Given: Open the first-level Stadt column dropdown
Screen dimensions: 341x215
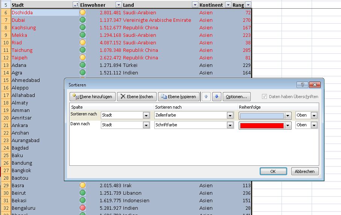Looking at the screenshot, I should [146, 115].
